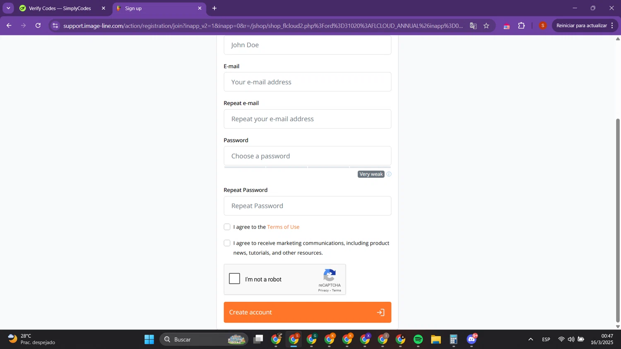Reload the Sign up page
This screenshot has width=621, height=349.
(x=38, y=26)
